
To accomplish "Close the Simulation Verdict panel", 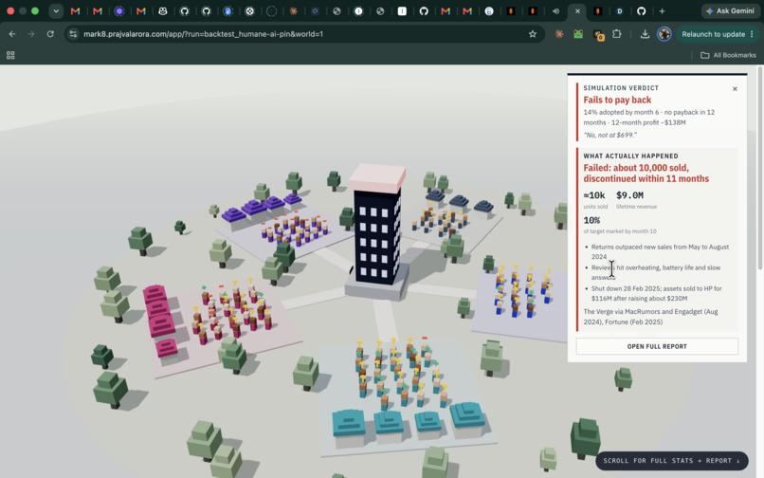I will click(x=735, y=89).
